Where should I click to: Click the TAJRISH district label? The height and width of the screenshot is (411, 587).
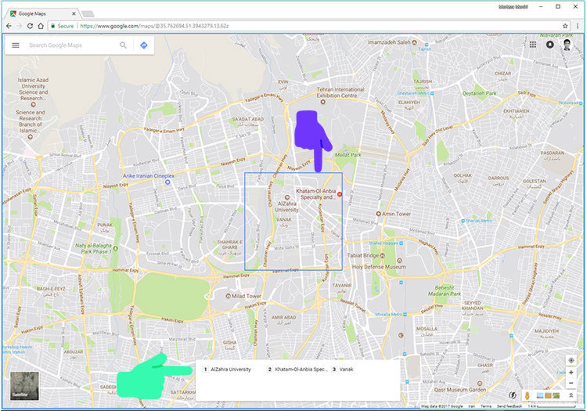423,82
